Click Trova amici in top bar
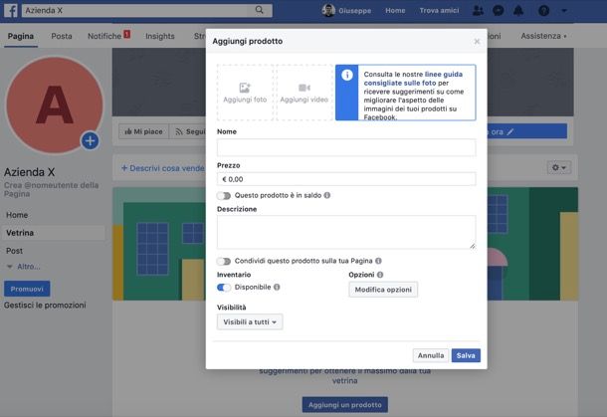Screen dimensions: 607x417 (439, 11)
